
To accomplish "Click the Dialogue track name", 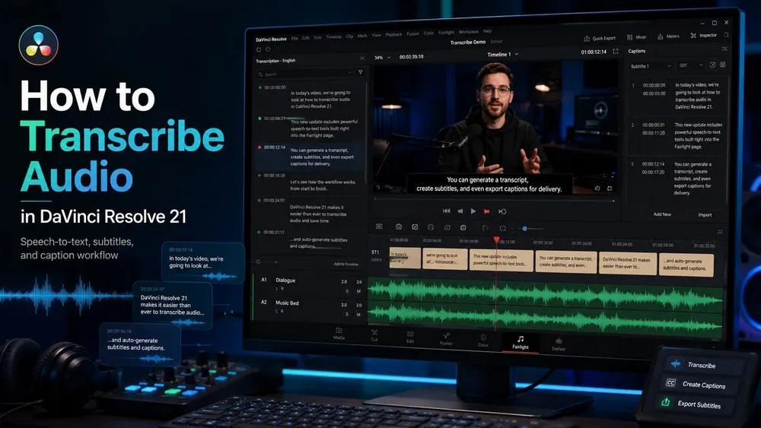I will point(285,281).
